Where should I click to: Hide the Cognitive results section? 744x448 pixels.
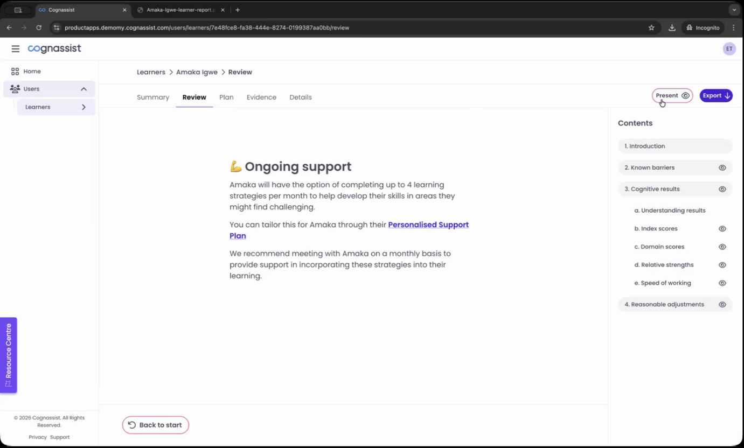(x=722, y=189)
